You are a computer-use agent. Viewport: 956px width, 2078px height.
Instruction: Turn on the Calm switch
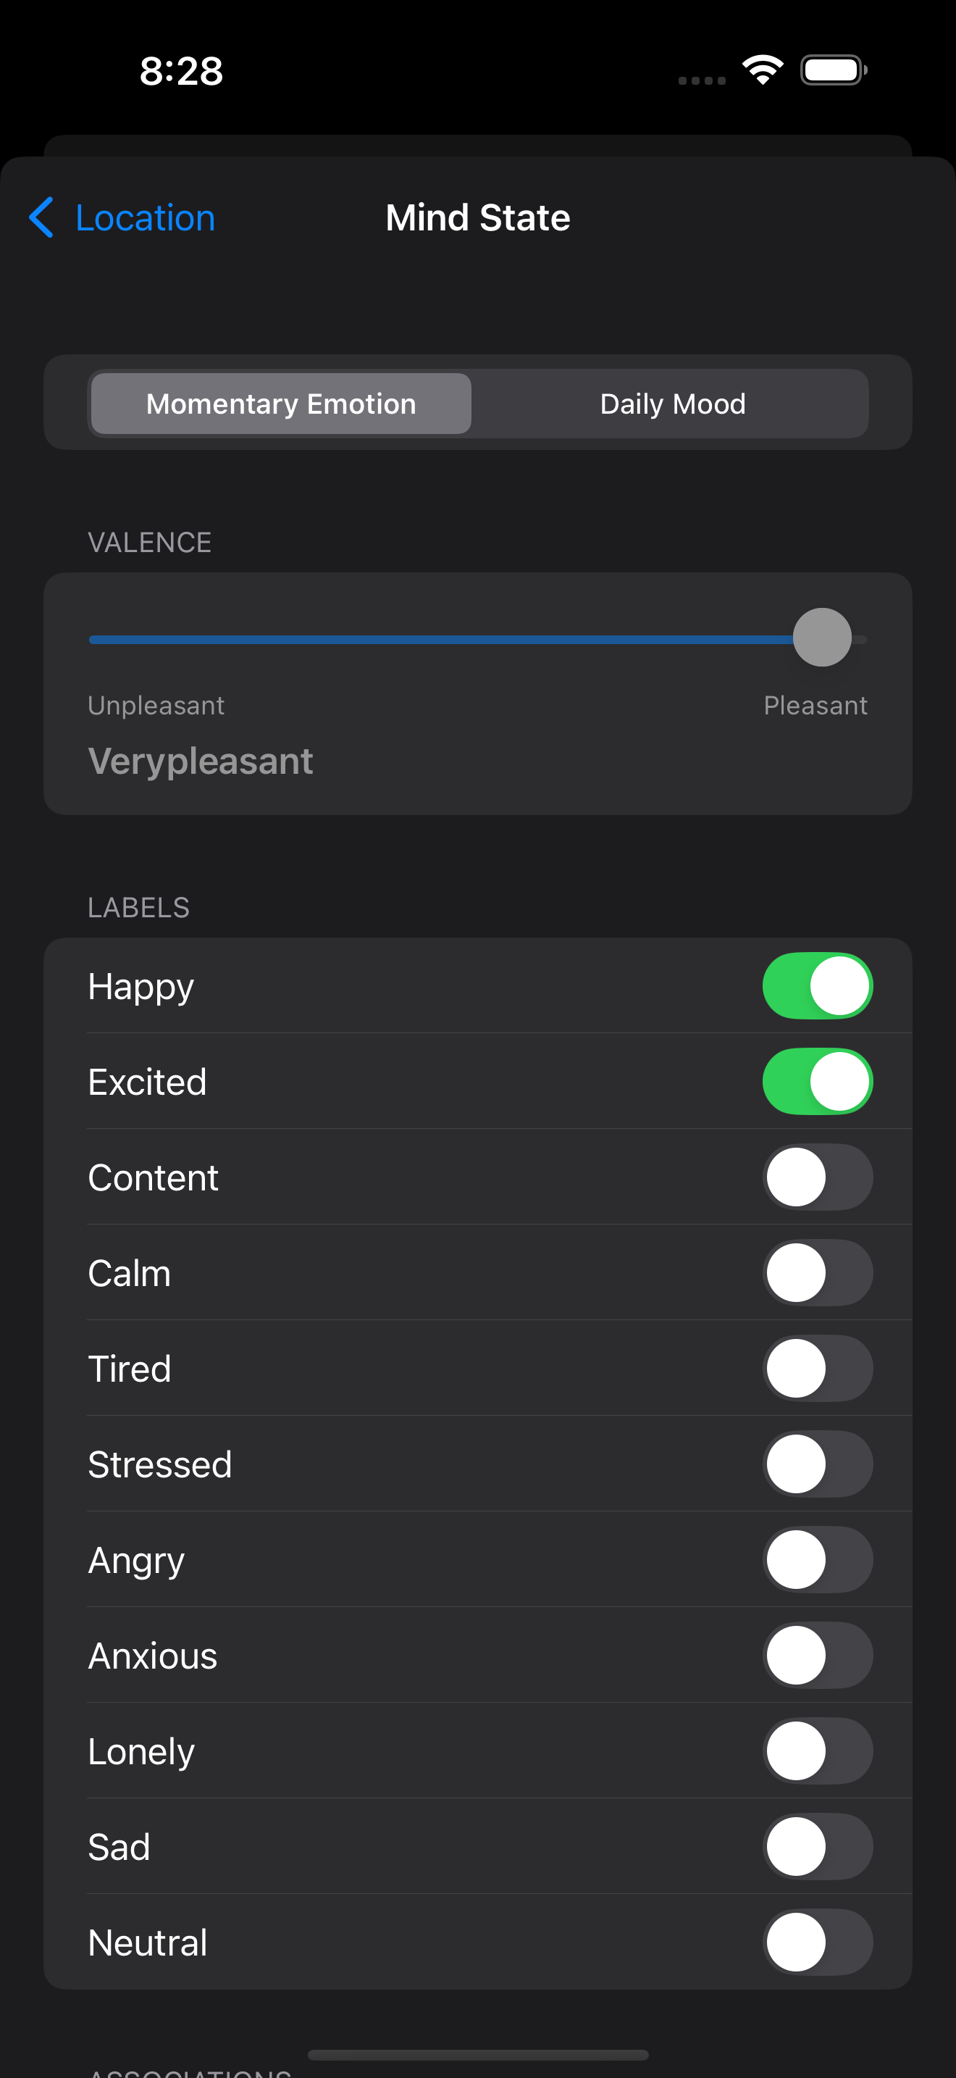[818, 1273]
